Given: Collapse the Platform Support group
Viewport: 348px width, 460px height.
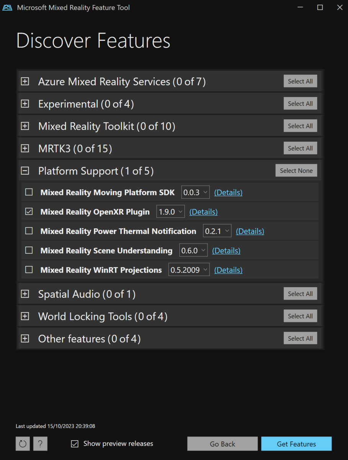Looking at the screenshot, I should point(25,171).
